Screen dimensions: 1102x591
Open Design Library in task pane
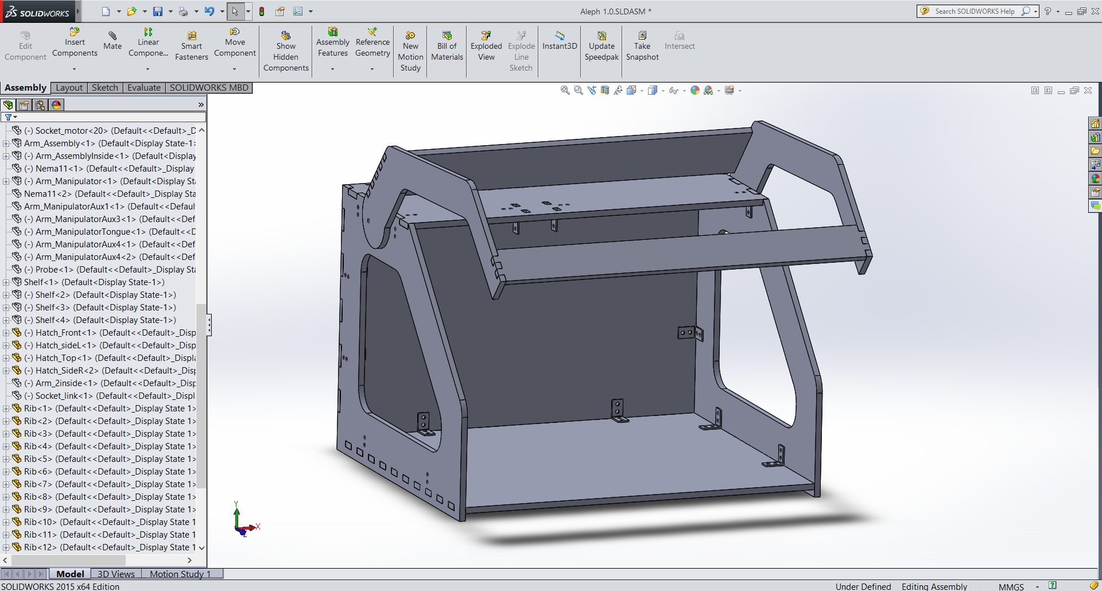1095,137
